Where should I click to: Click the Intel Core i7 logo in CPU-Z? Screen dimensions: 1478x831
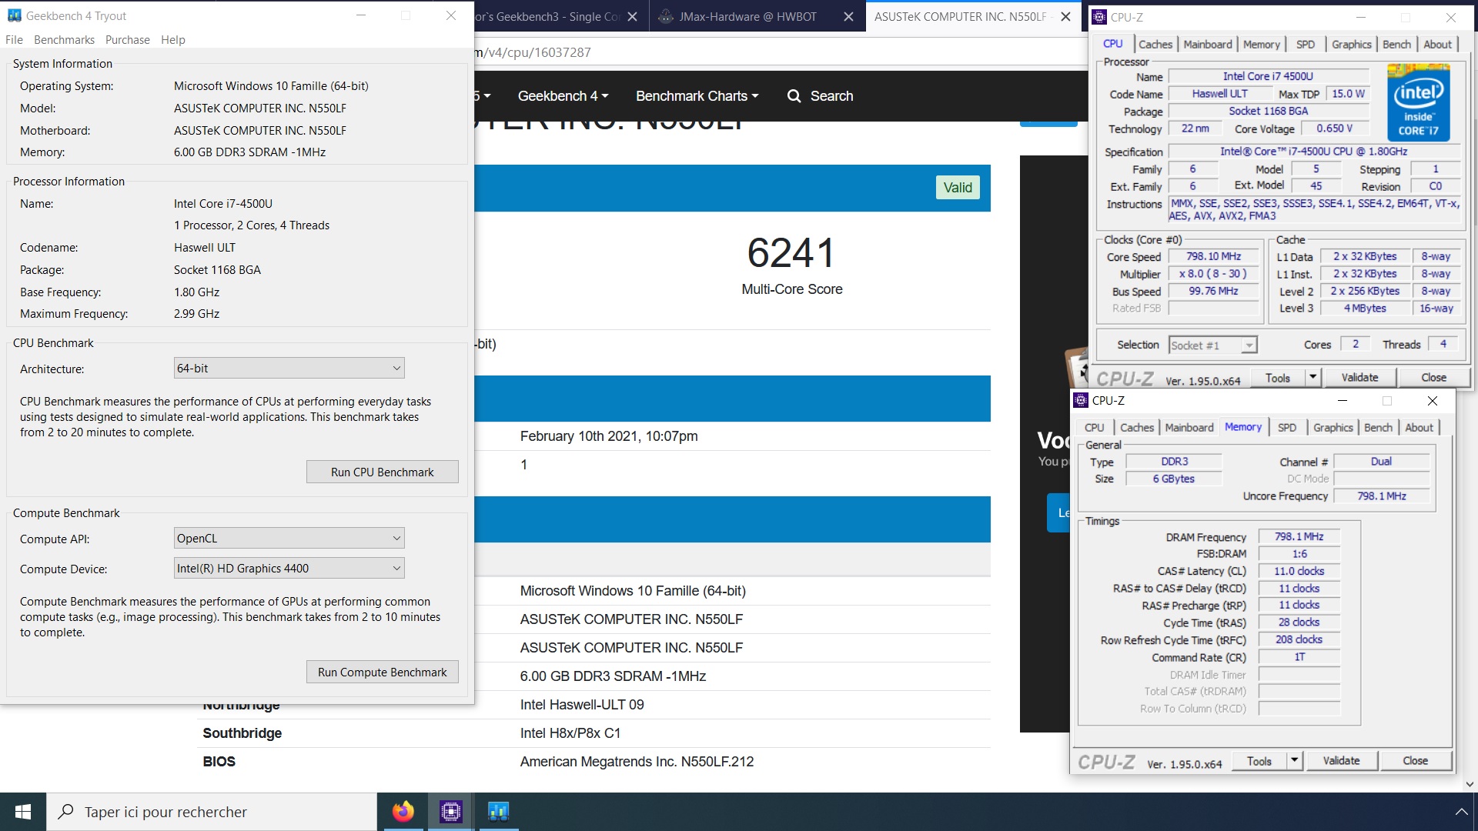1418,104
